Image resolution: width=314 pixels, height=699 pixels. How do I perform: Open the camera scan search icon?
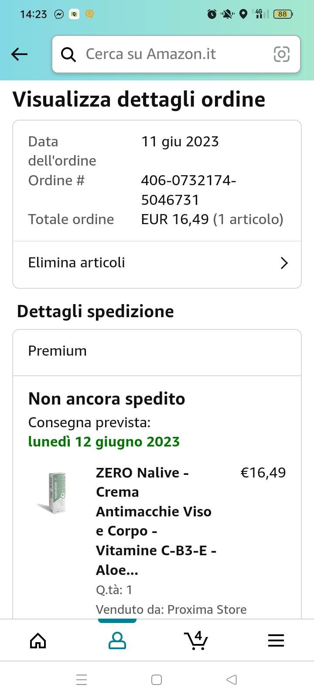pos(281,54)
